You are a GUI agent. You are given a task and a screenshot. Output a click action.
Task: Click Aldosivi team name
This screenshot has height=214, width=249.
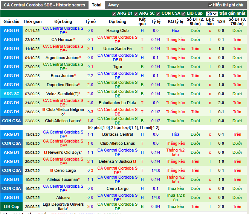63,197
